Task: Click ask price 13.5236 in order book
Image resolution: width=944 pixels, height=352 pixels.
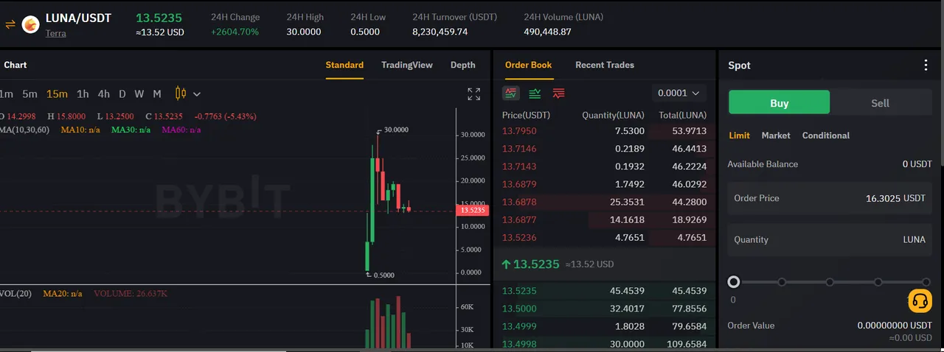Action: (519, 237)
